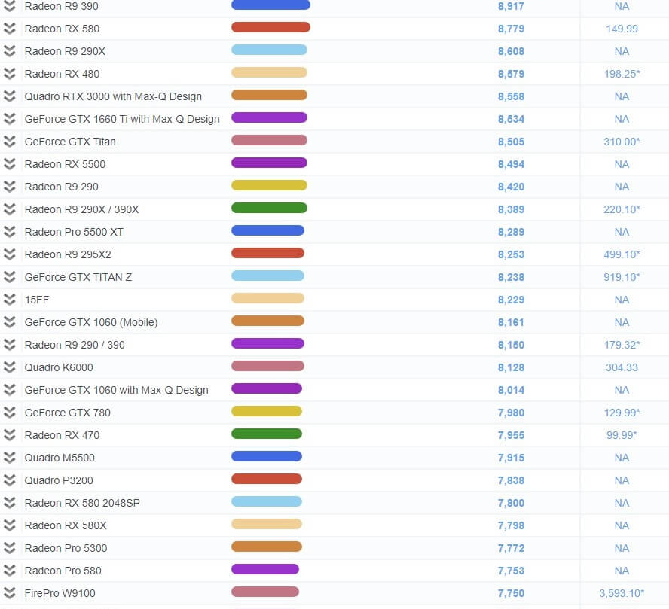Image resolution: width=669 pixels, height=609 pixels.
Task: Click the light blue bar for Radeon R9 290X
Action: pos(269,50)
